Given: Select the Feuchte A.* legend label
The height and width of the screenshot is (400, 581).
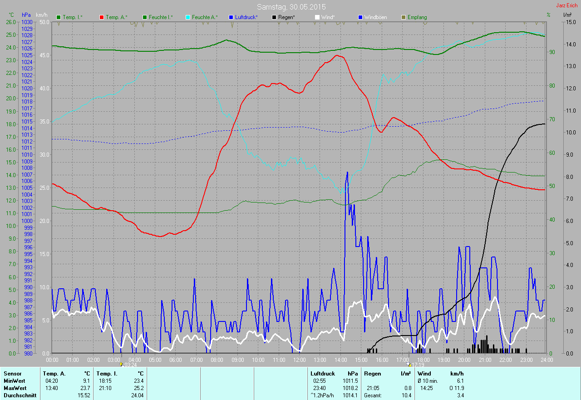Looking at the screenshot, I should coord(205,17).
